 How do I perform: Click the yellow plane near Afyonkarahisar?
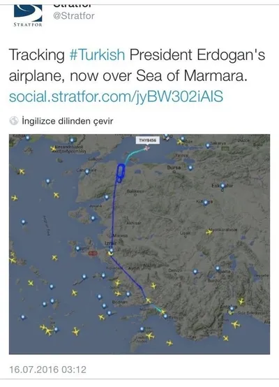point(209,232)
